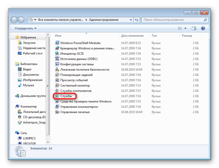Click the Back navigation button
Viewport: 219px width, 168px height.
tap(14, 20)
